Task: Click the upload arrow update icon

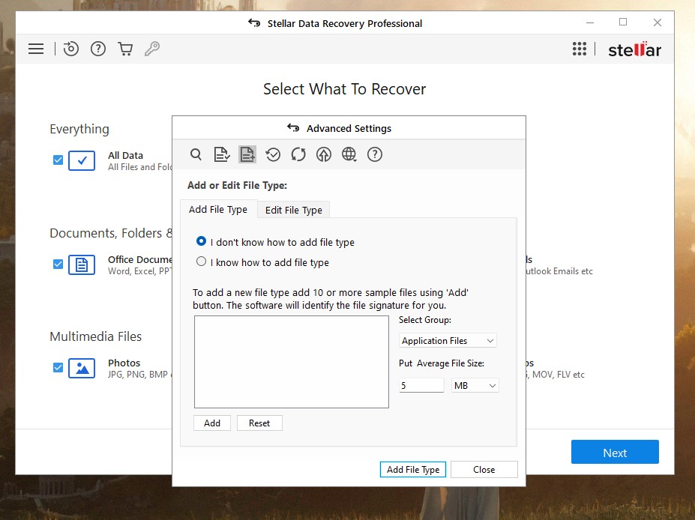Action: coord(324,154)
